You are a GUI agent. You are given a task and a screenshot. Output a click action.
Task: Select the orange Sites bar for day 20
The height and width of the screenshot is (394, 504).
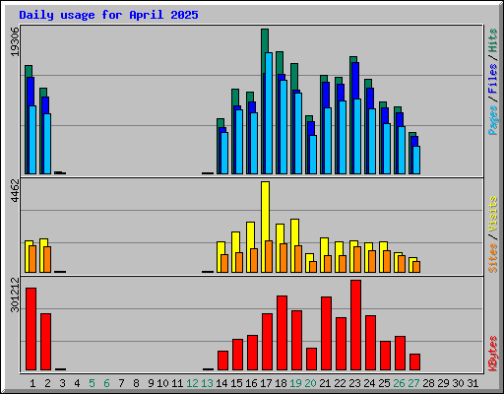coord(313,267)
